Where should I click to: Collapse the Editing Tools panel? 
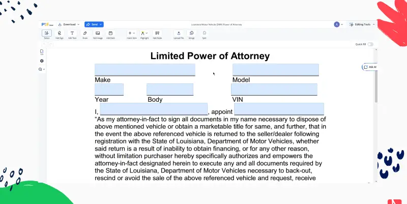tap(374, 24)
